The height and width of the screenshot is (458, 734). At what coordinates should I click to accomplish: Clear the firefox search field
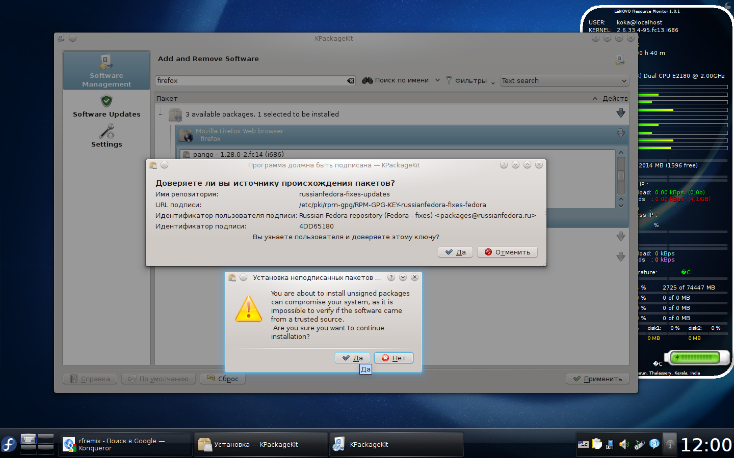351,80
